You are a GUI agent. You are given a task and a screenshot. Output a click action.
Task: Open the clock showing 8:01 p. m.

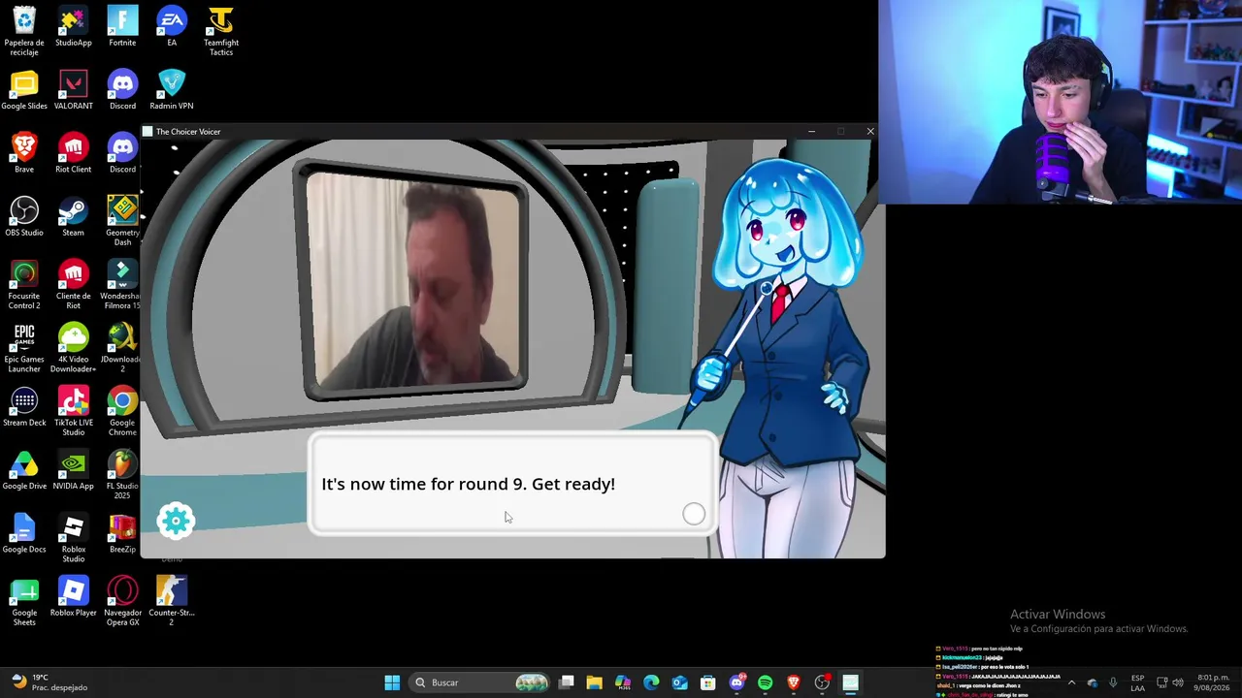(x=1212, y=682)
